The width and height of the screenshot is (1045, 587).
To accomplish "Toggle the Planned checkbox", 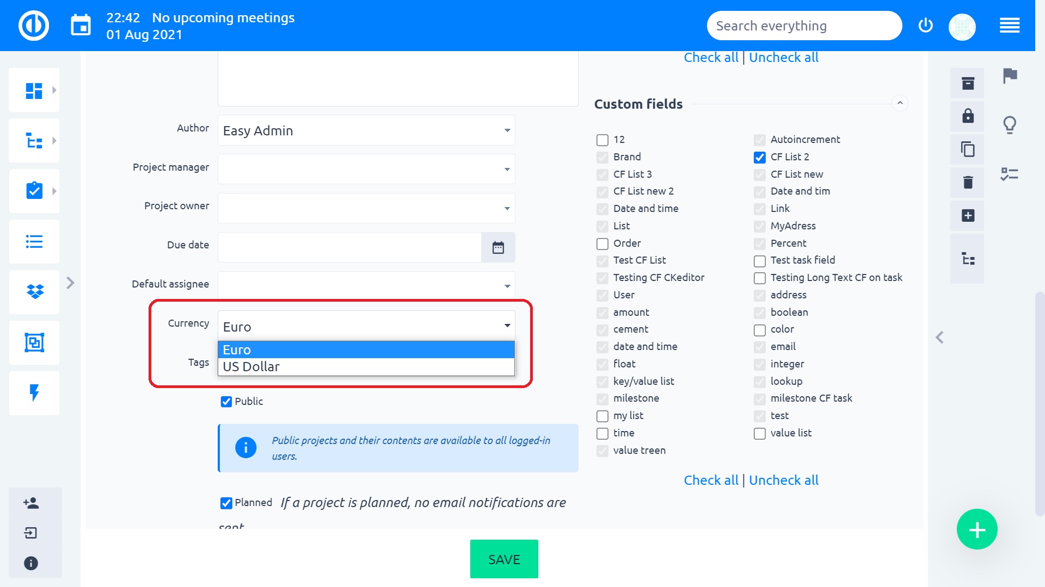I will click(x=226, y=503).
